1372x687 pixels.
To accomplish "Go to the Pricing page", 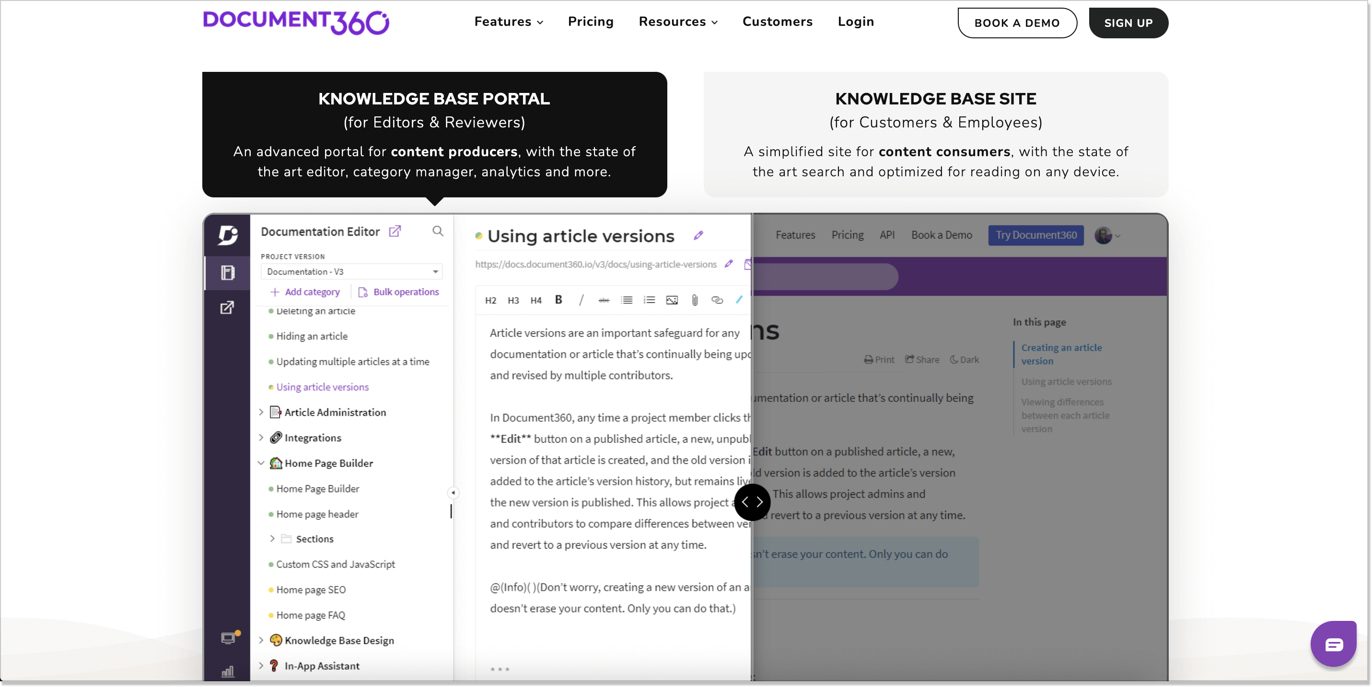I will coord(591,22).
